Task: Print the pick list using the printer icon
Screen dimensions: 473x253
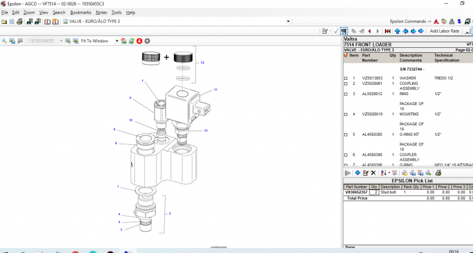Action: (437, 173)
